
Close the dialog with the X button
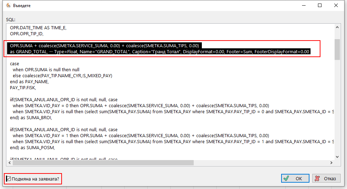[x=336, y=6]
